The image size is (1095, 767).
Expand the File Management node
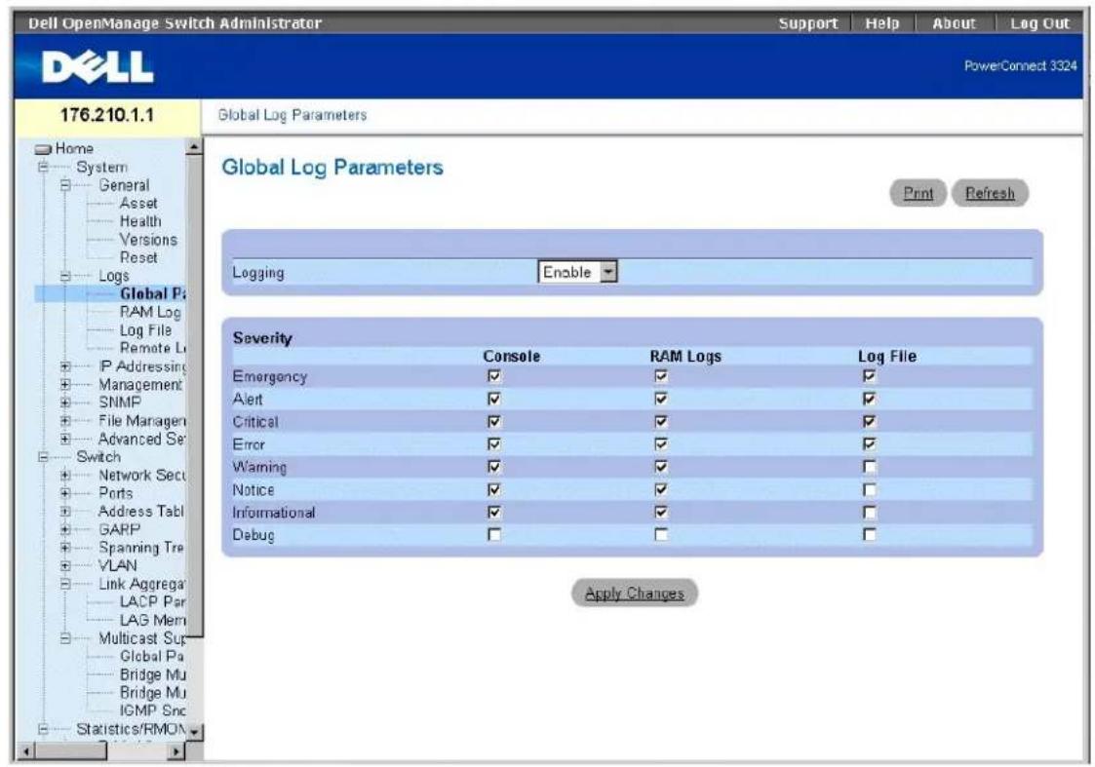(65, 421)
